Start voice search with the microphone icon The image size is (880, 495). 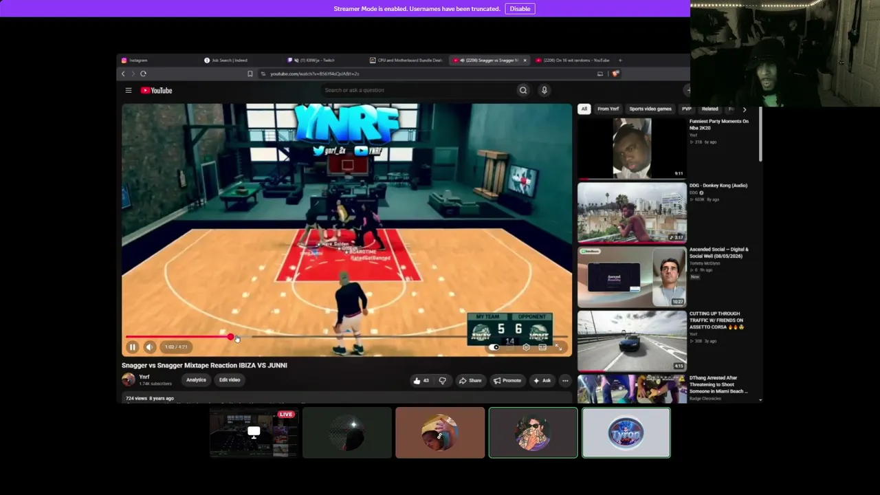(544, 90)
